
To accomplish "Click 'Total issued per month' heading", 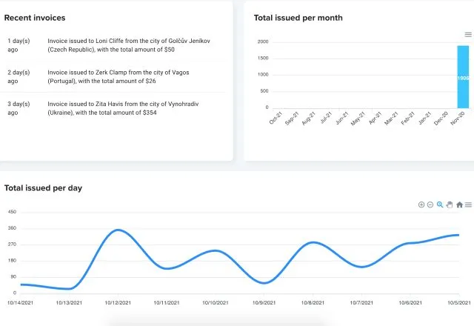I will [x=298, y=18].
